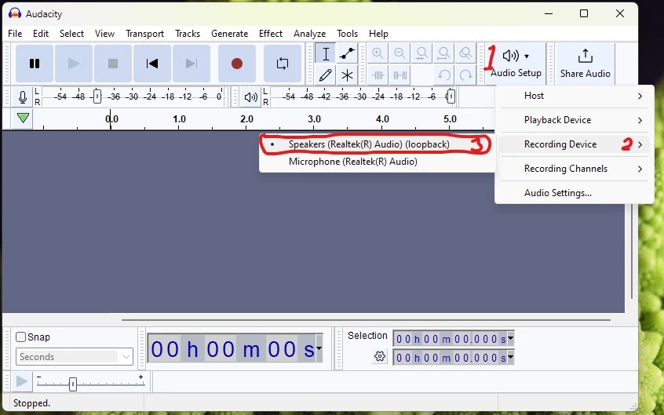Click the vertical scrollbar of the track area
This screenshot has height=415, width=664.
(631, 251)
